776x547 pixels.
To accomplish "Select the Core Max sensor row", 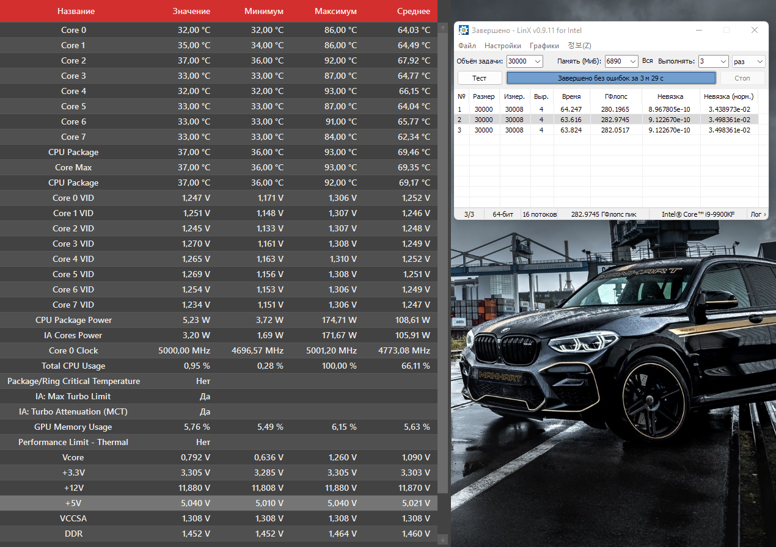I will point(219,167).
